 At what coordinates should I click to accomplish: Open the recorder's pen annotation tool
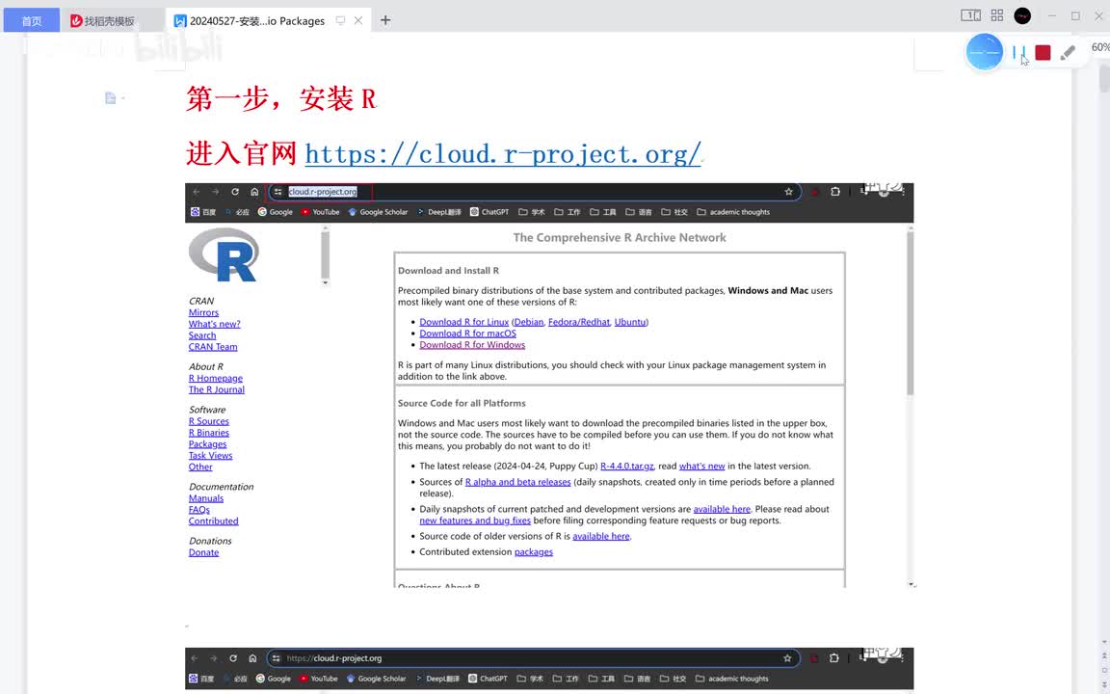click(x=1068, y=52)
